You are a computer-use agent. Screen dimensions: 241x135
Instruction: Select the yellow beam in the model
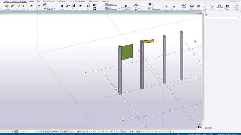(148, 41)
